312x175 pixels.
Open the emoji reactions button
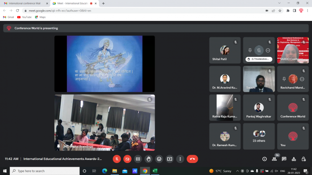coord(159,159)
